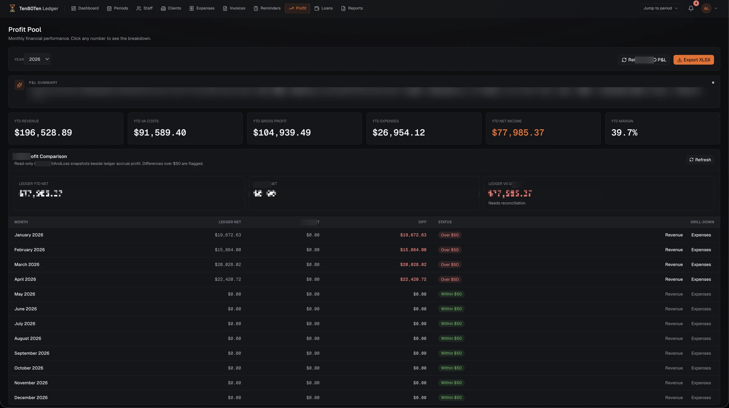Click the Staff people icon

139,8
